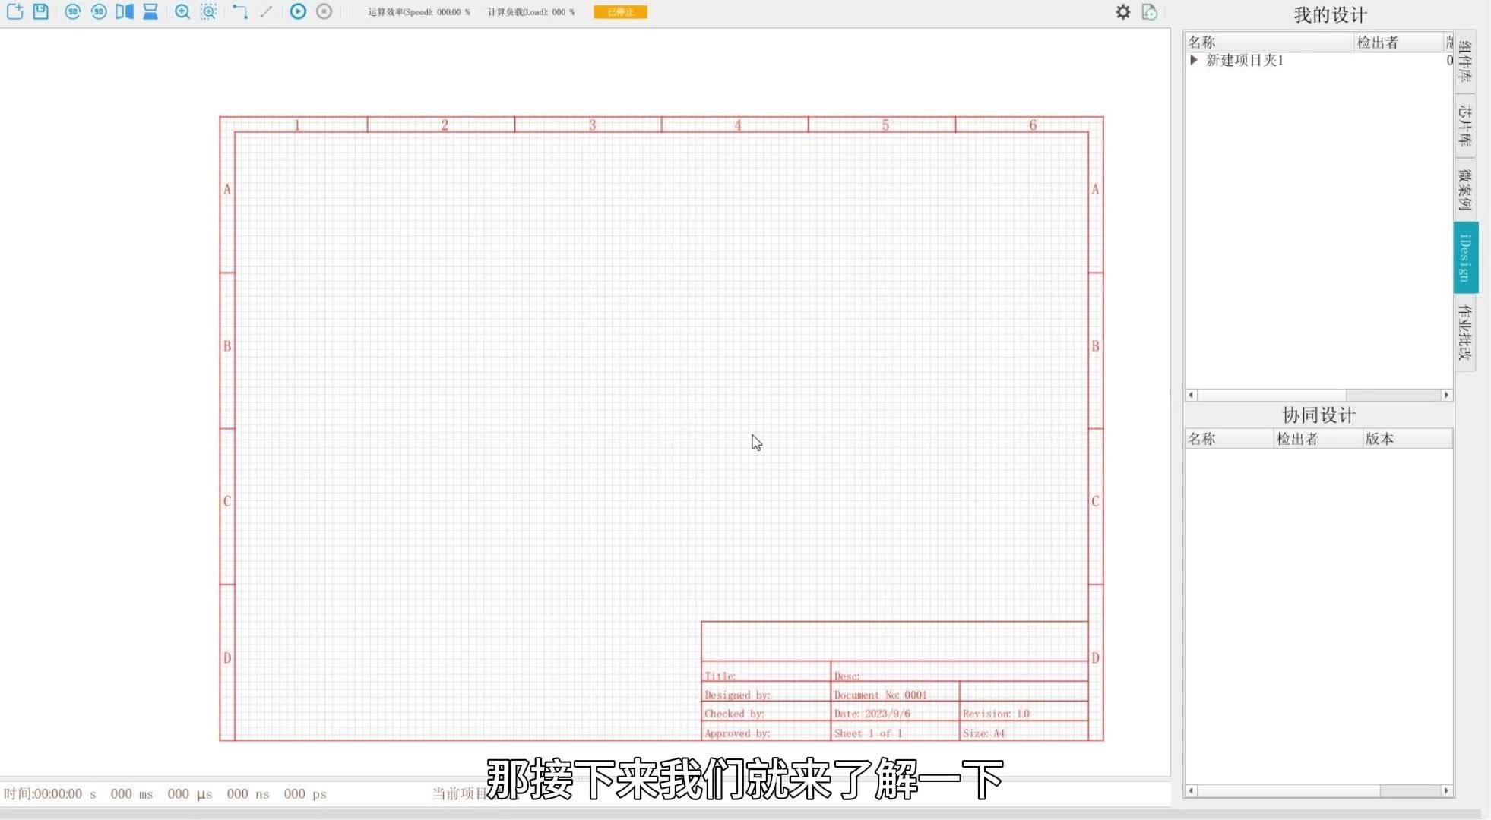Flip component horizontally using mirror icon
The image size is (1491, 820).
click(124, 11)
